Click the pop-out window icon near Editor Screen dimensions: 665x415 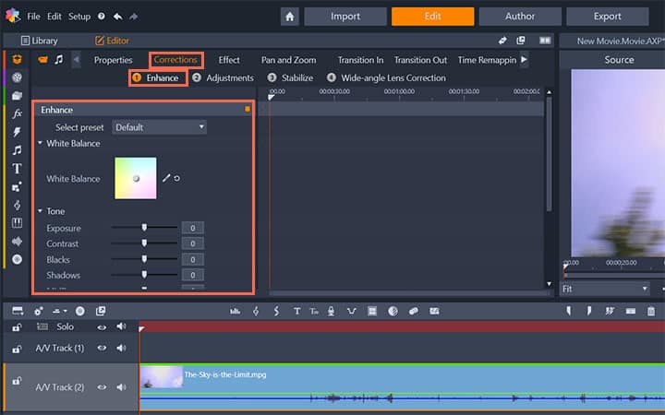[521, 41]
